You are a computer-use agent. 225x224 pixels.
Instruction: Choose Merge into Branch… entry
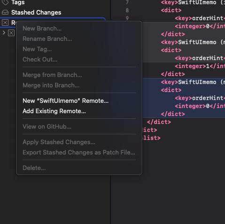51,85
